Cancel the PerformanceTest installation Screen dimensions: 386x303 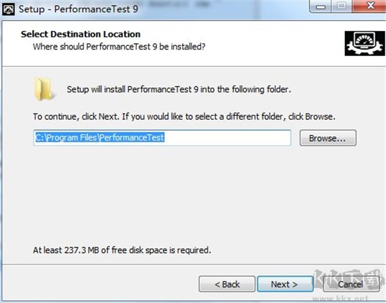point(350,284)
